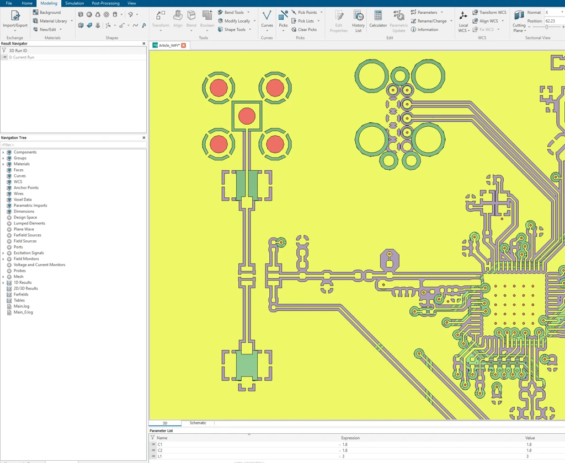Expand the Mesh tree node
Viewport: 565px width, 463px height.
point(3,277)
